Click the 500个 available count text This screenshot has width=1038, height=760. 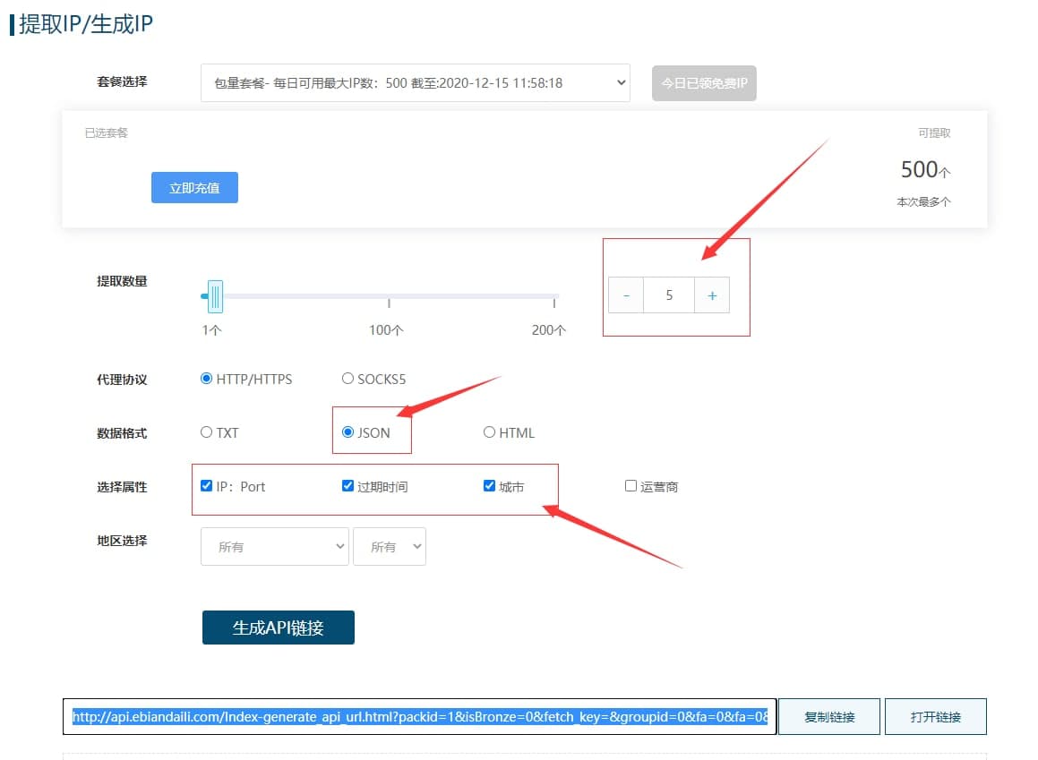(x=925, y=170)
